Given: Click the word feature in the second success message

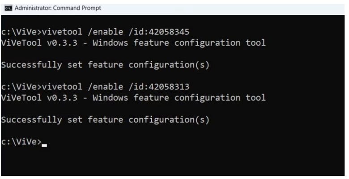Looking at the screenshot, I should pos(105,120).
